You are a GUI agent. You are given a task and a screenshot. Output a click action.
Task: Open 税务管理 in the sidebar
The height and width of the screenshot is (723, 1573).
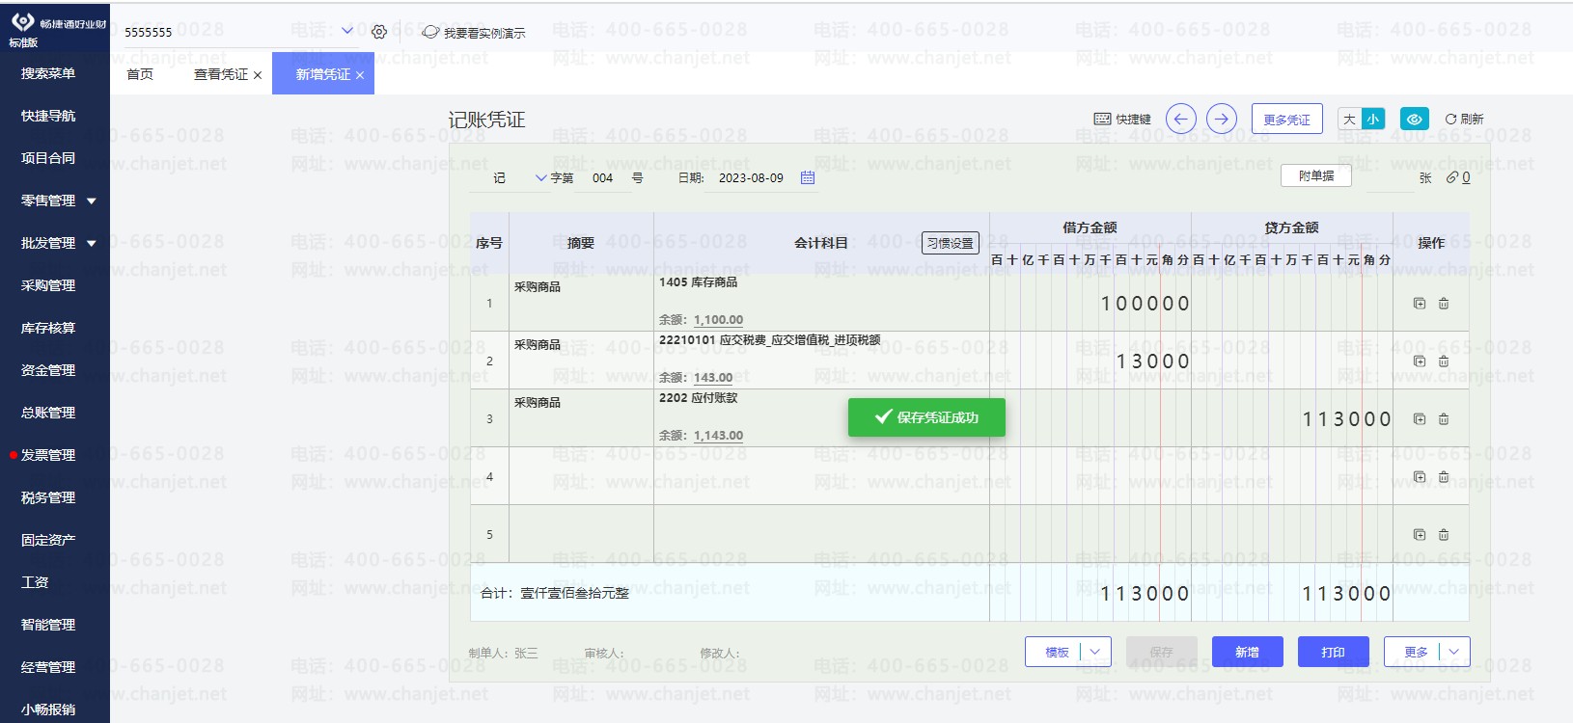click(x=48, y=497)
